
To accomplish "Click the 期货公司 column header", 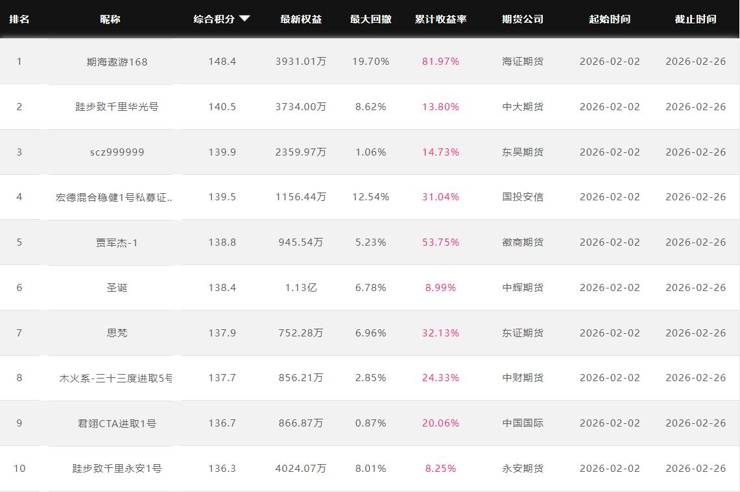I will pos(523,19).
